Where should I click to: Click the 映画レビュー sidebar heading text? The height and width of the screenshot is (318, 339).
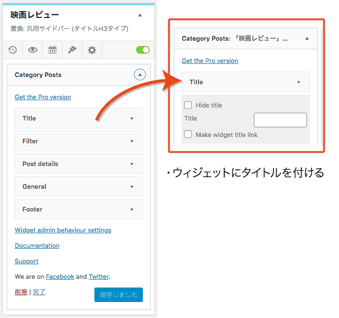[35, 15]
